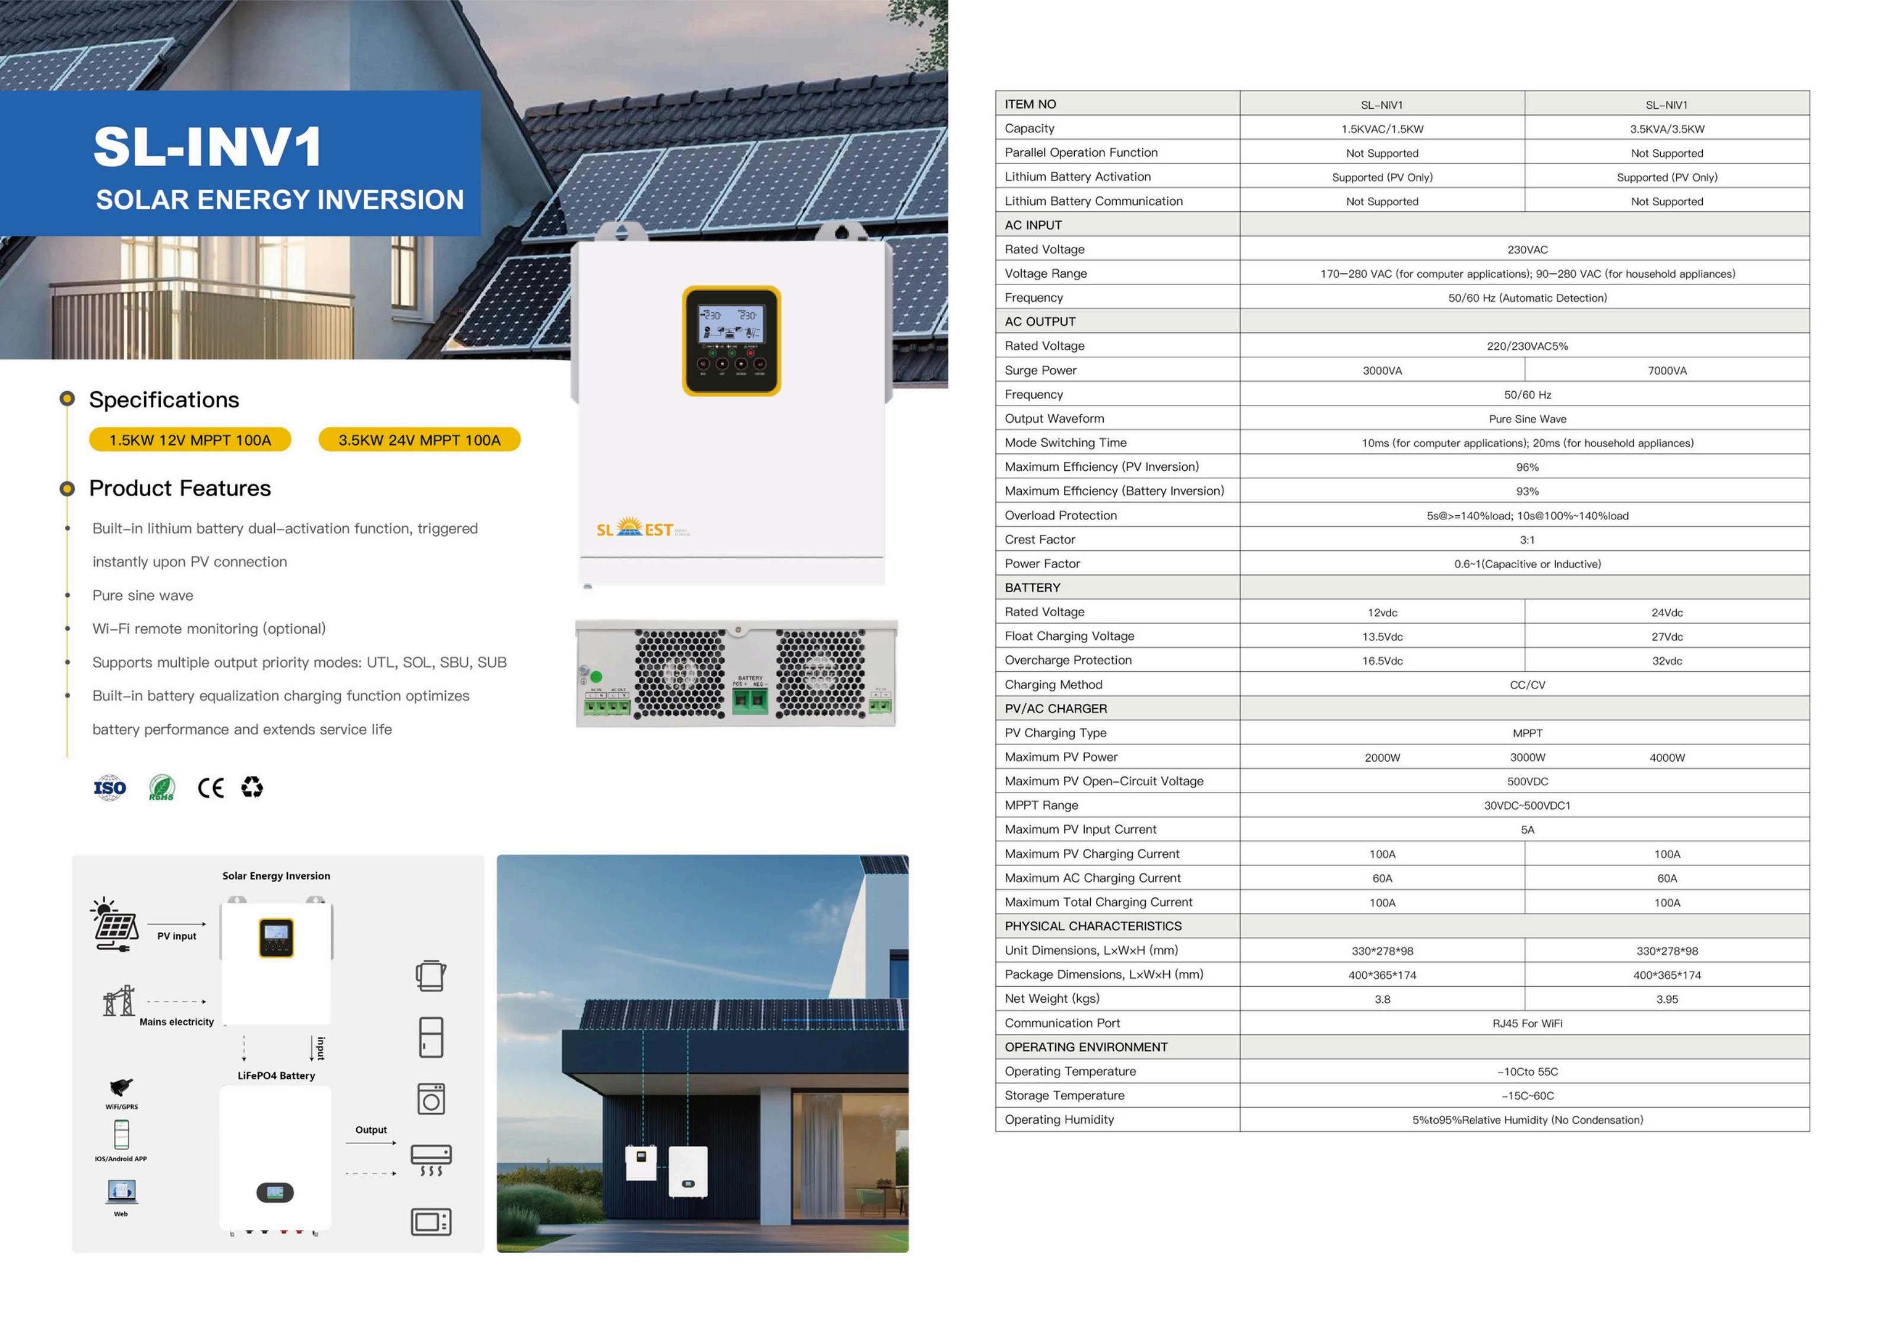Click the PHYSICAL CHARACTERISTICS section header
Screen dimensions: 1900x1344
click(x=1117, y=925)
